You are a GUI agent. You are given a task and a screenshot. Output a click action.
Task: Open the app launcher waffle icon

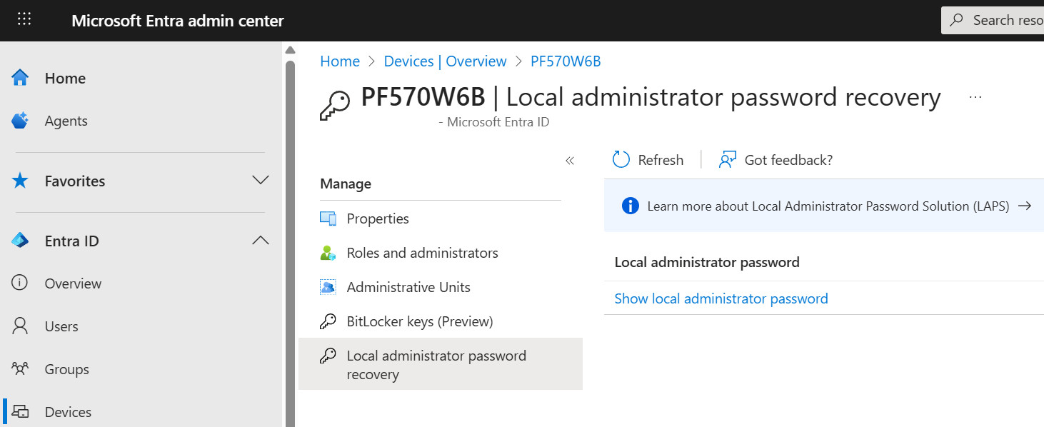[24, 19]
